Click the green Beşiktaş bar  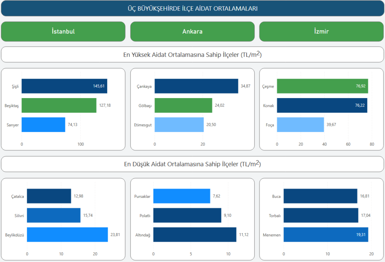(59, 106)
